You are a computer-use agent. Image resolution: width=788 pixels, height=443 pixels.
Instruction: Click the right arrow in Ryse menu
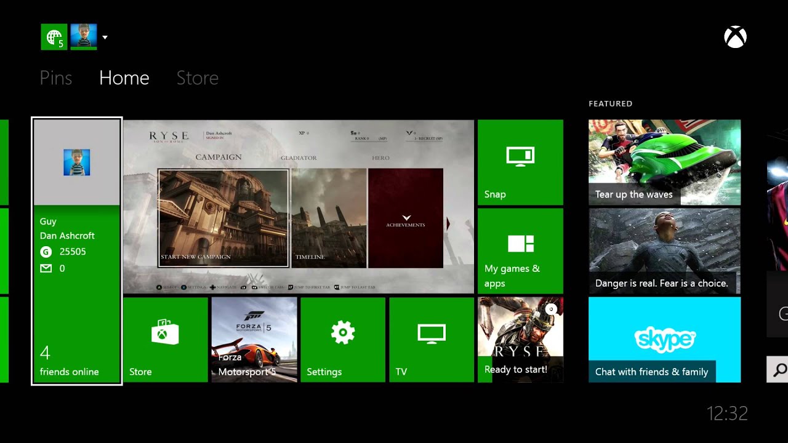pyautogui.click(x=448, y=224)
